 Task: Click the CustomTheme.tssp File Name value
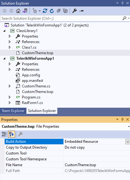pyautogui.click(x=80, y=165)
